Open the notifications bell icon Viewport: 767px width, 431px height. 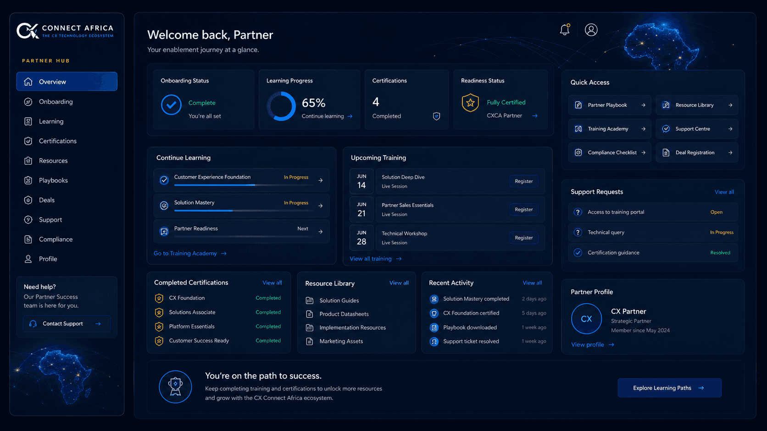coord(565,30)
